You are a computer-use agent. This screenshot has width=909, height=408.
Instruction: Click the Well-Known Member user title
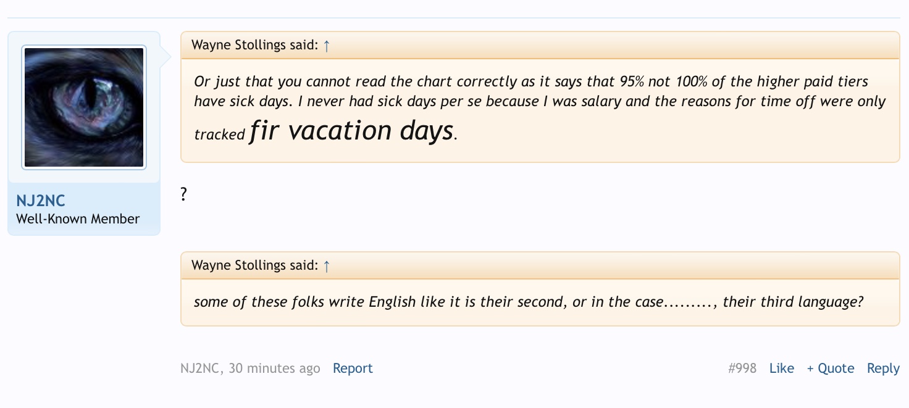coord(78,219)
